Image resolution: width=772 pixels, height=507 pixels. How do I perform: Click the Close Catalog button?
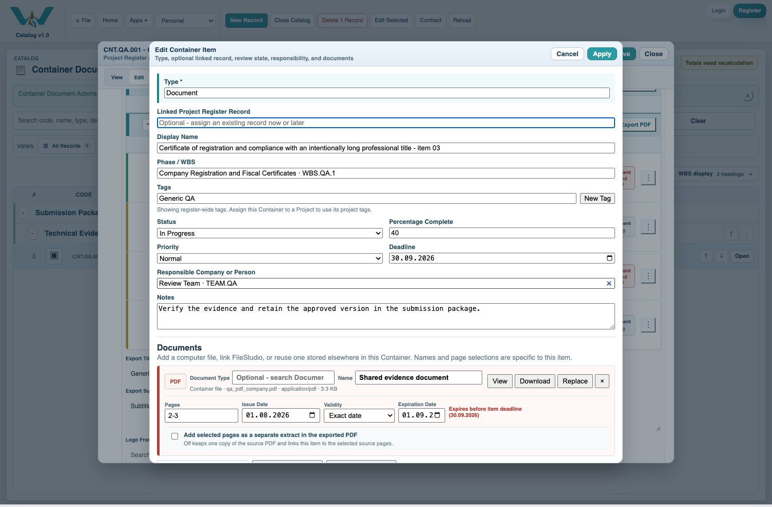click(x=292, y=21)
